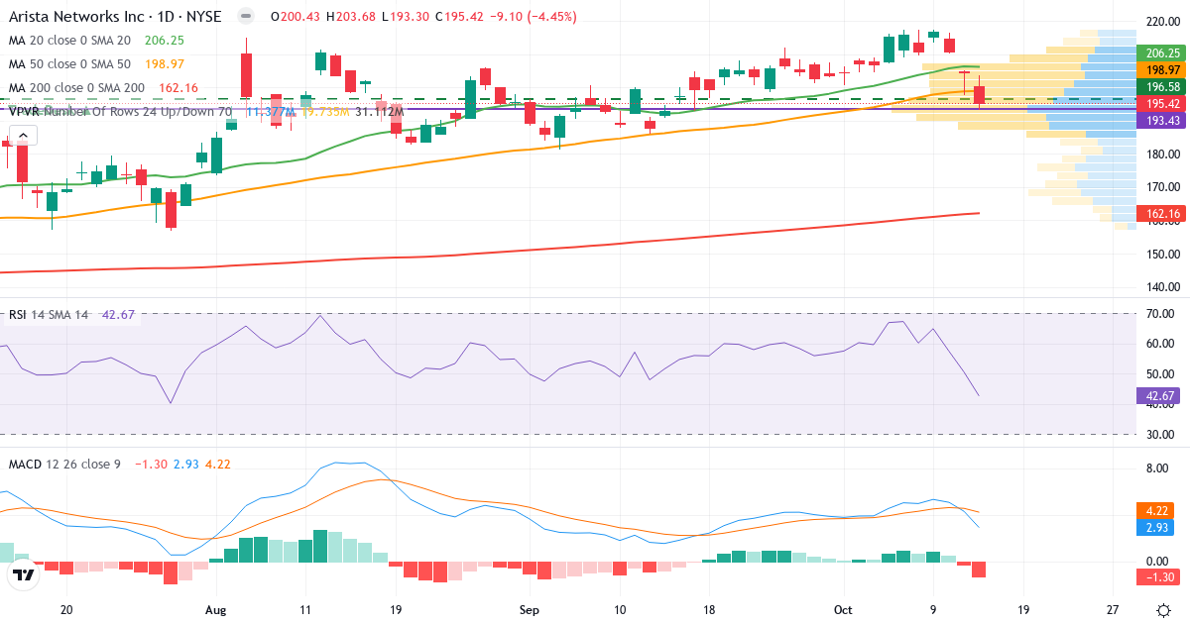Viewport: 1190px width, 624px height.
Task: Click the 8.00 MACD scale value
Action: click(1155, 468)
